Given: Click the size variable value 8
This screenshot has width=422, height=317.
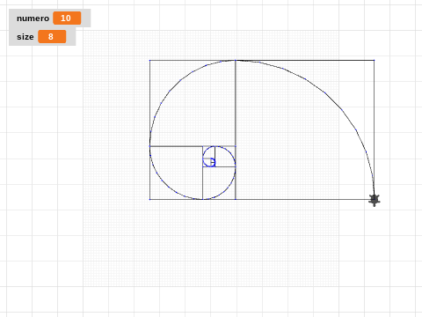Looking at the screenshot, I should click(x=52, y=37).
